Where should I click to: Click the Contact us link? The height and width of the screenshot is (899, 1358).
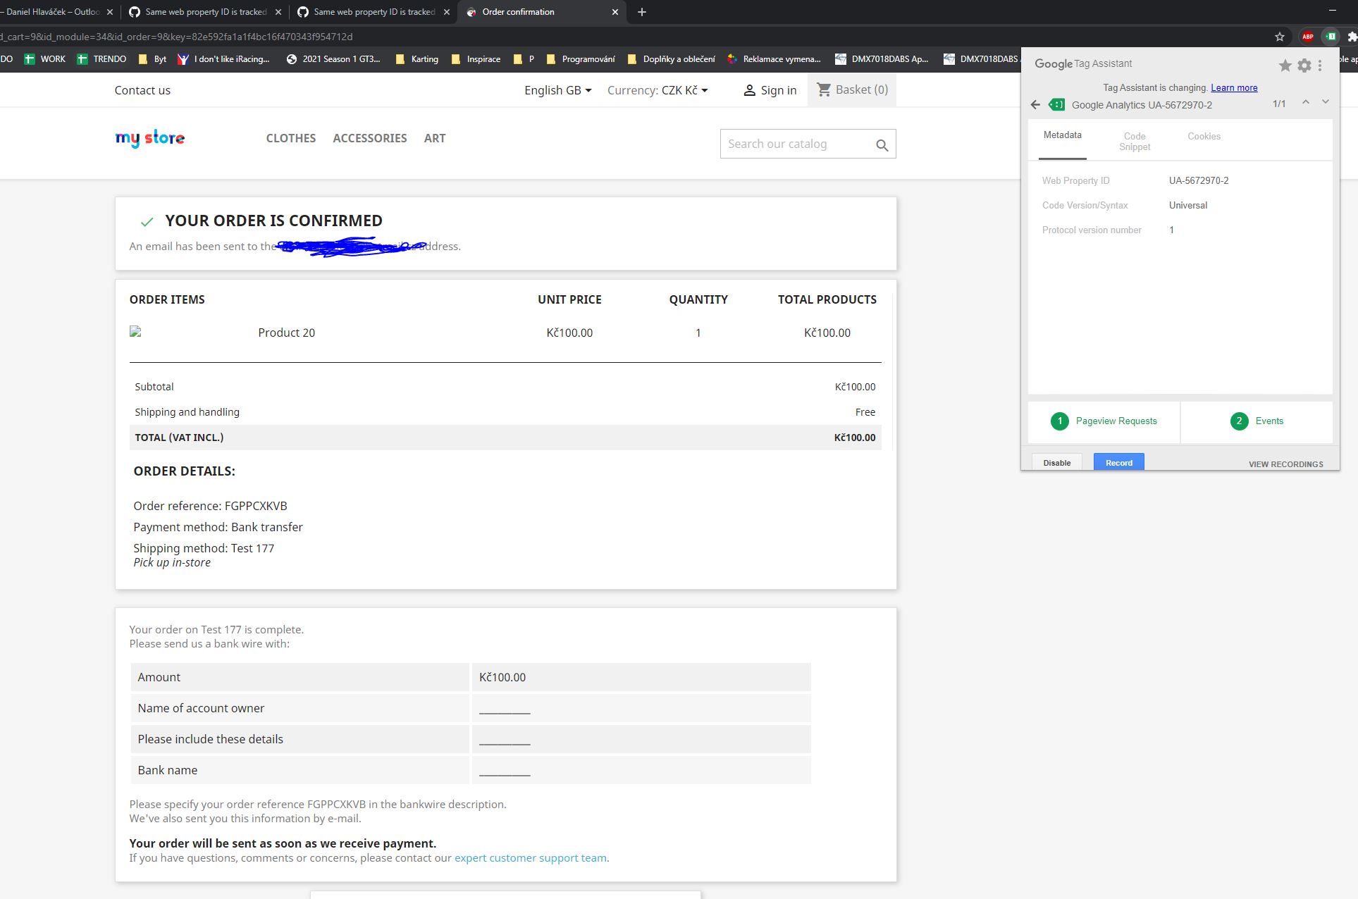point(142,90)
